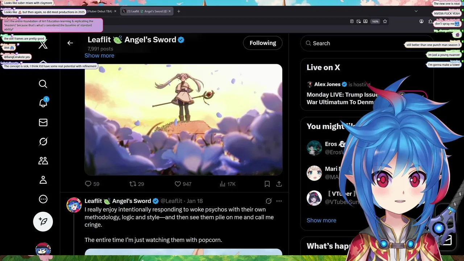This screenshot has height=261, width=464.
Task: Repost the post showing 29 reposts
Action: pos(137,184)
